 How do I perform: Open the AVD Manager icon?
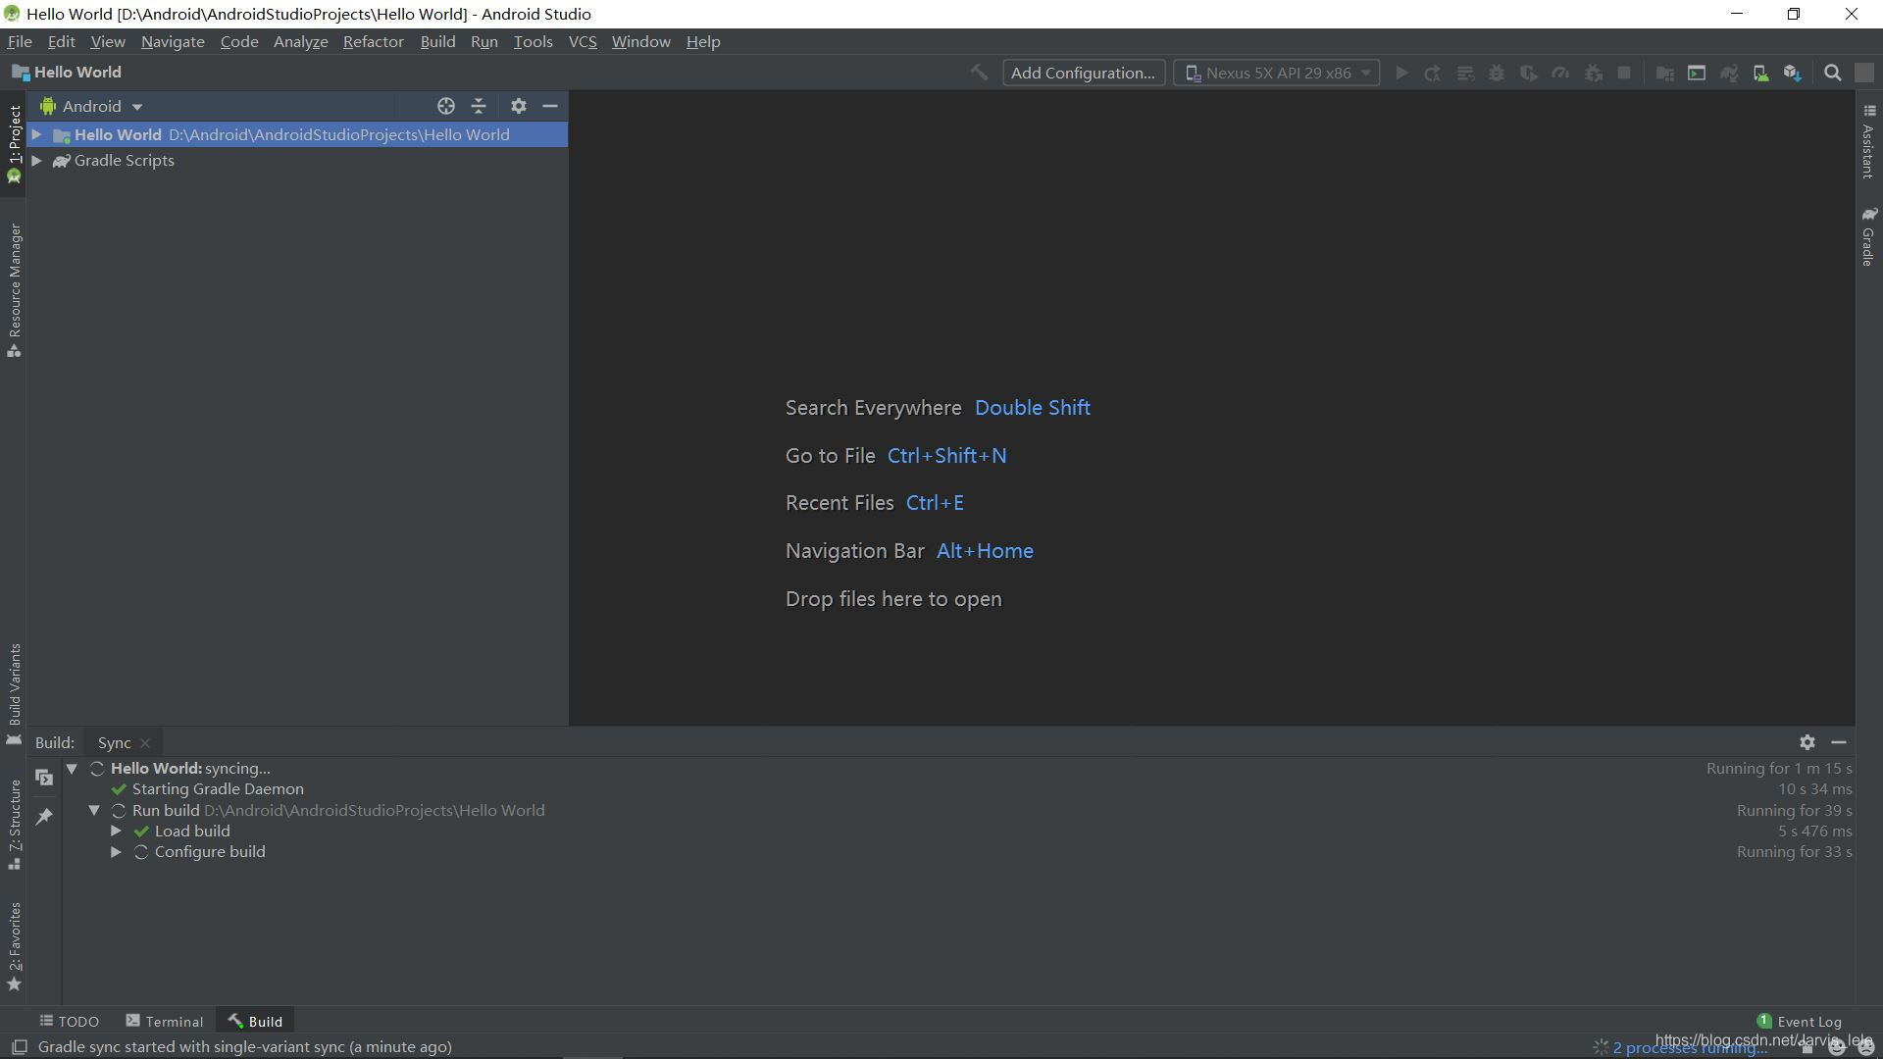tap(1760, 73)
